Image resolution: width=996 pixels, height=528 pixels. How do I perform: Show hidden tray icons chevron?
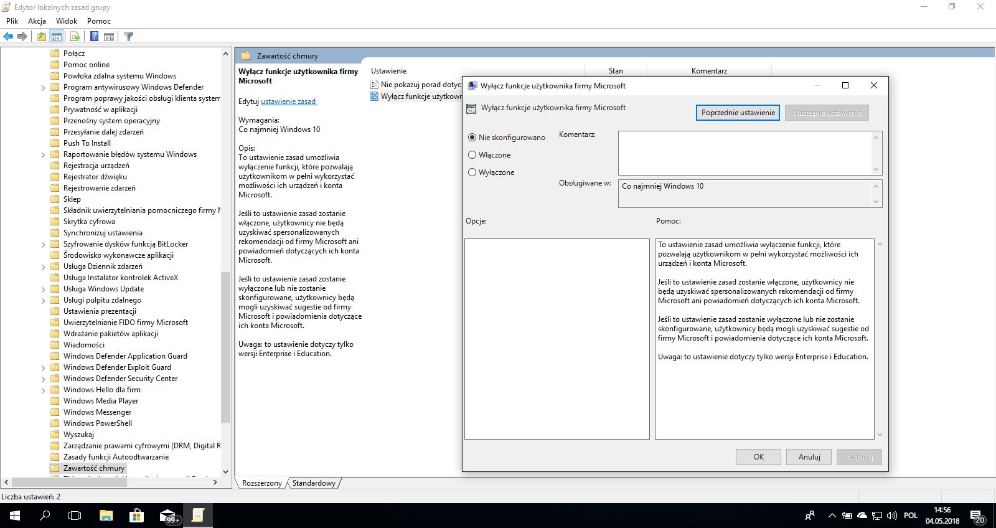point(832,516)
